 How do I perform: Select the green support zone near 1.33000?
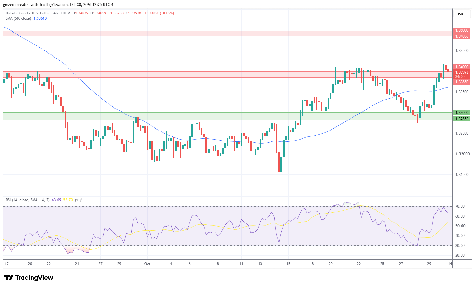click(x=228, y=116)
